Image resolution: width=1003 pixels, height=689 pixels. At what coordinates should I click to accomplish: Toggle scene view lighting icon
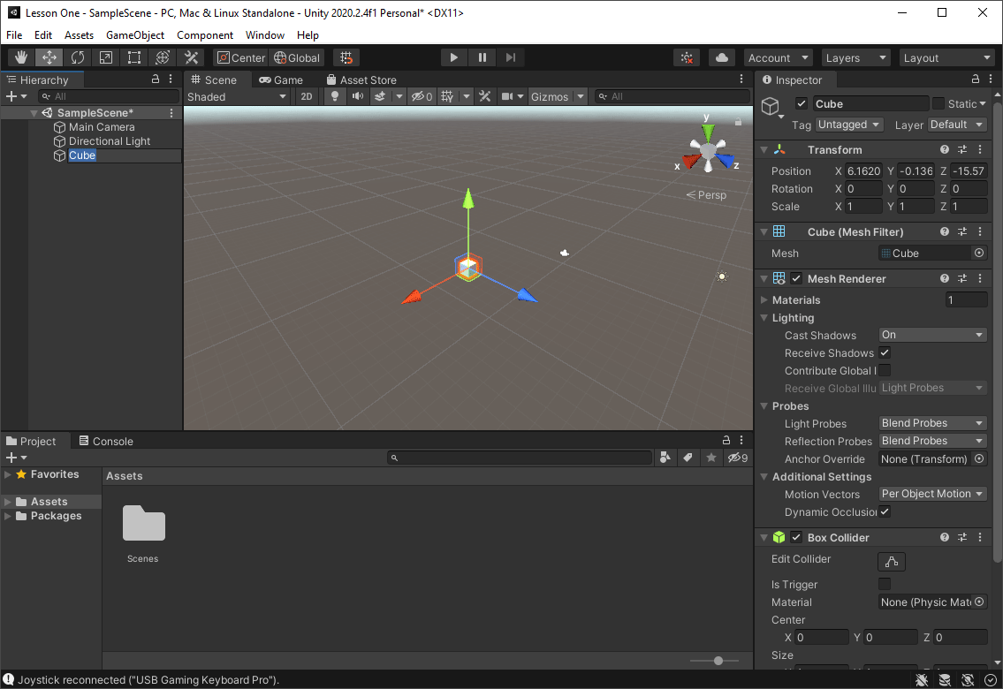tap(334, 96)
